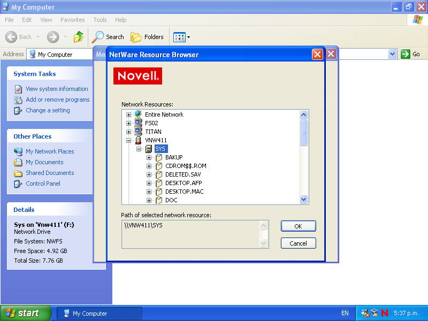This screenshot has width=428, height=321.
Task: Open the View menu
Action: tap(46, 20)
